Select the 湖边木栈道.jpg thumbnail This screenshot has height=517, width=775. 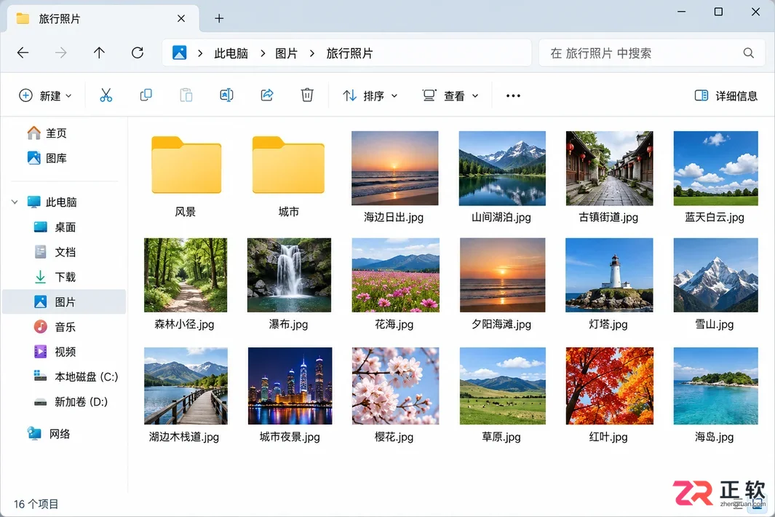click(x=186, y=386)
